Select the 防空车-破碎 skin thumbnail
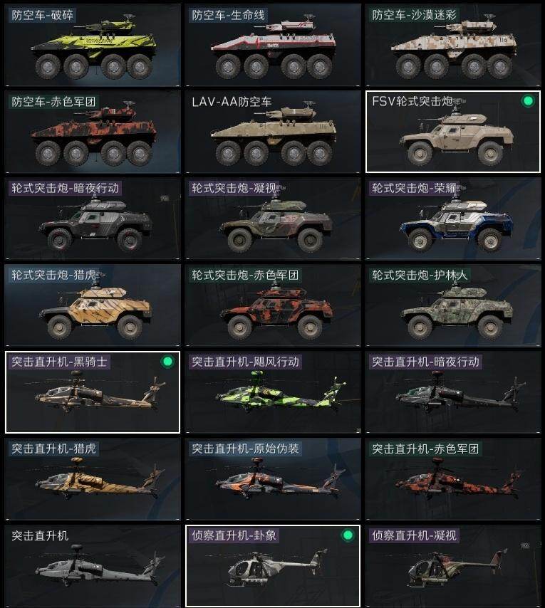 93,45
